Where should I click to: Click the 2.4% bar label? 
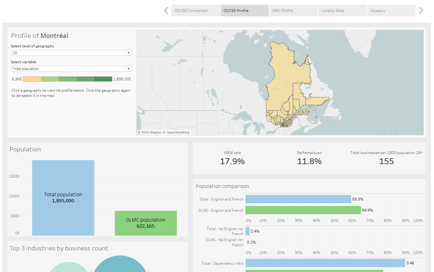(255, 231)
